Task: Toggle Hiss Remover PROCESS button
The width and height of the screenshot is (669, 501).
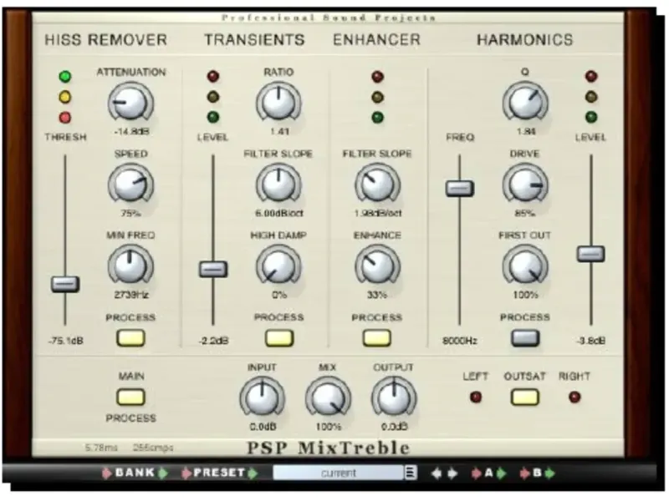Action: coord(131,338)
